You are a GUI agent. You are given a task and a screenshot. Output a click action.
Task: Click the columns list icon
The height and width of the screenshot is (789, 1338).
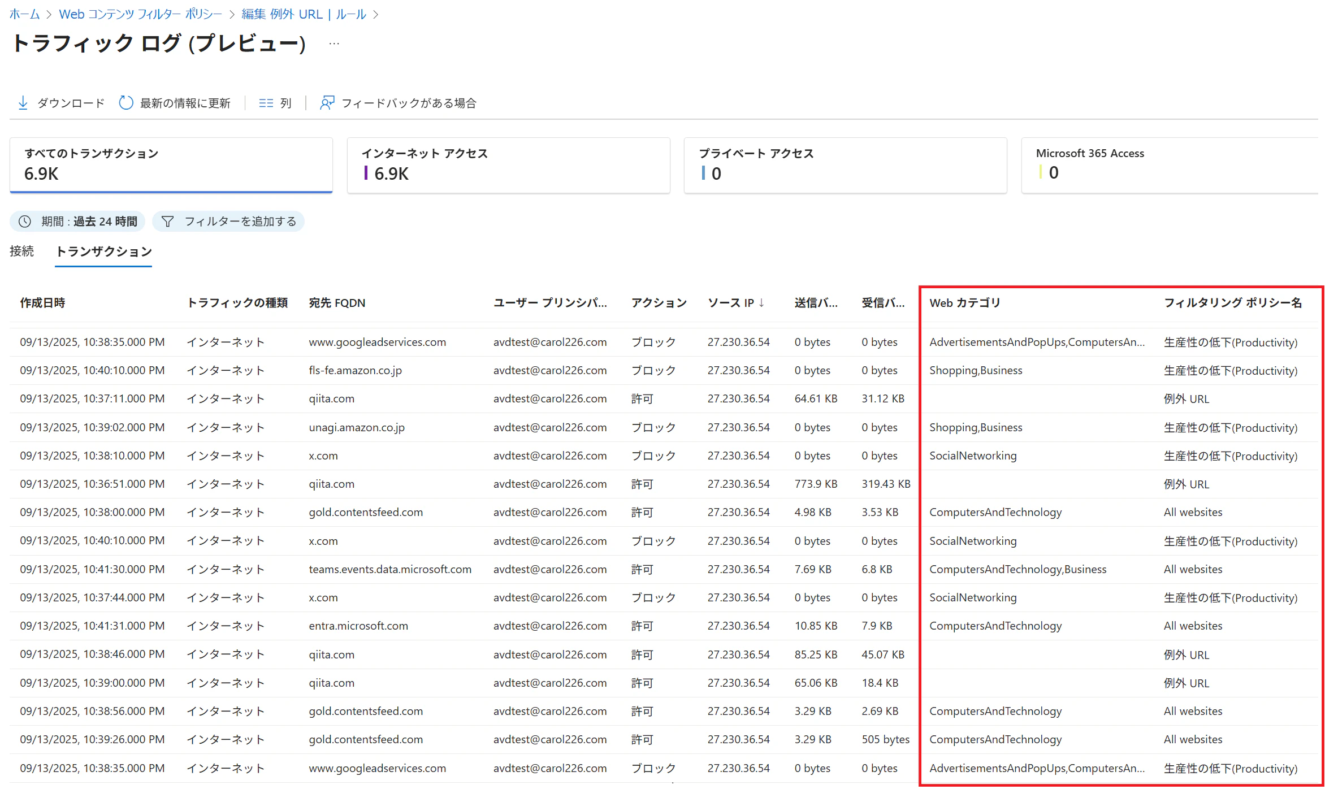tap(266, 103)
